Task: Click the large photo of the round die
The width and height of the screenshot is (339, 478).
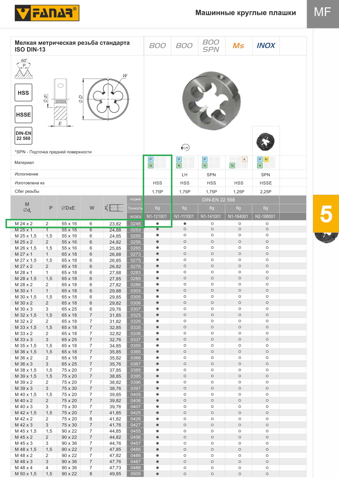Action: pos(212,100)
